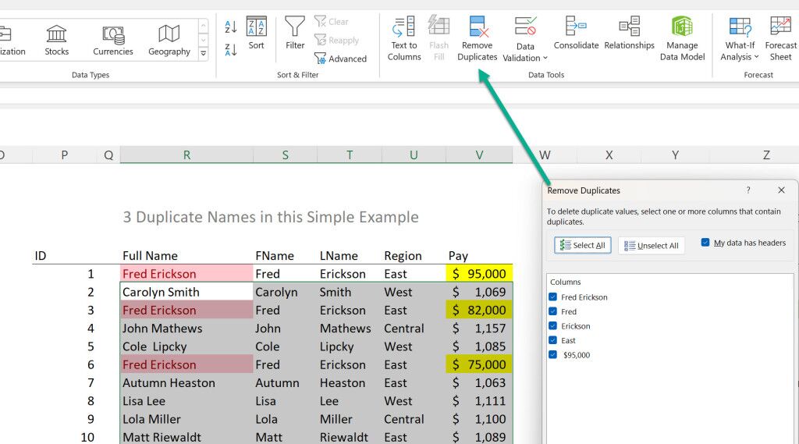The height and width of the screenshot is (444, 799).
Task: Click the yellow $95,000 pay cell
Action: click(x=479, y=274)
